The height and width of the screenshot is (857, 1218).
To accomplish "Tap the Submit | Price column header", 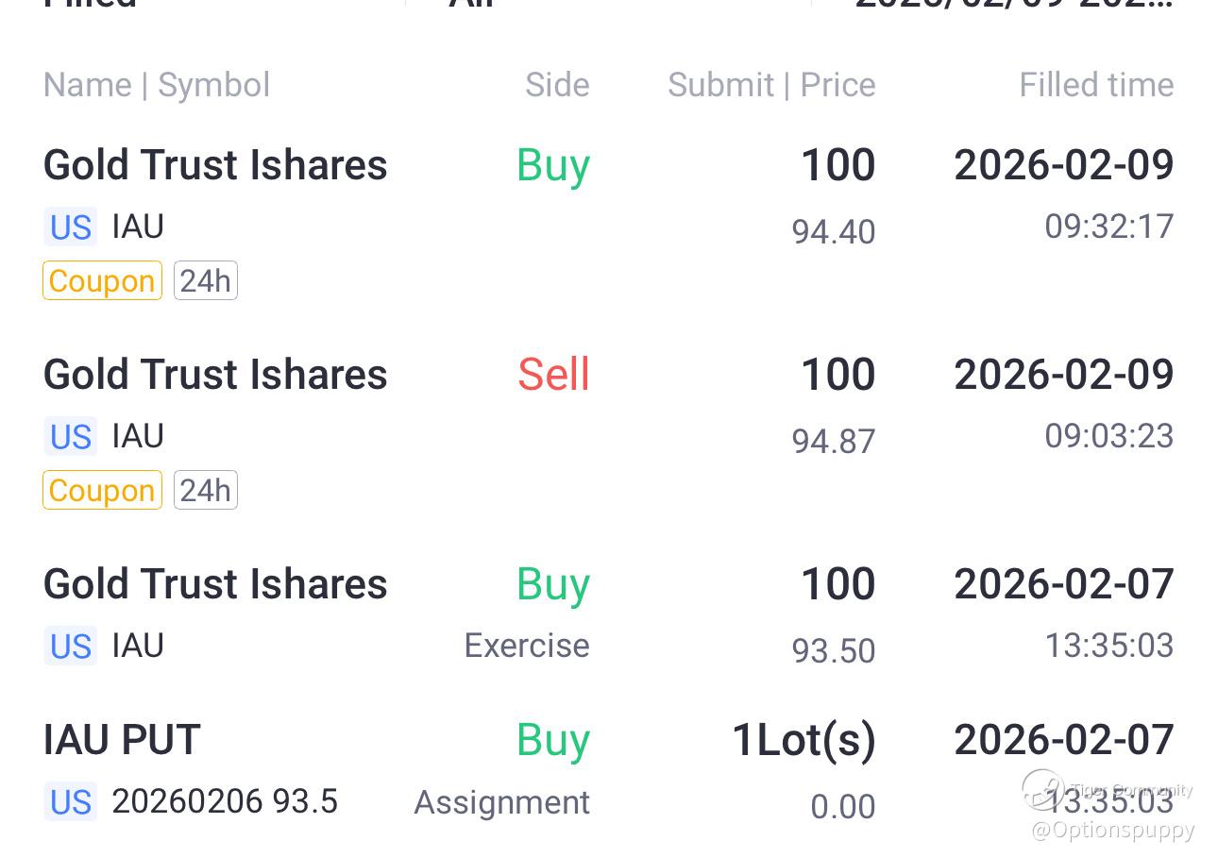I will (771, 85).
